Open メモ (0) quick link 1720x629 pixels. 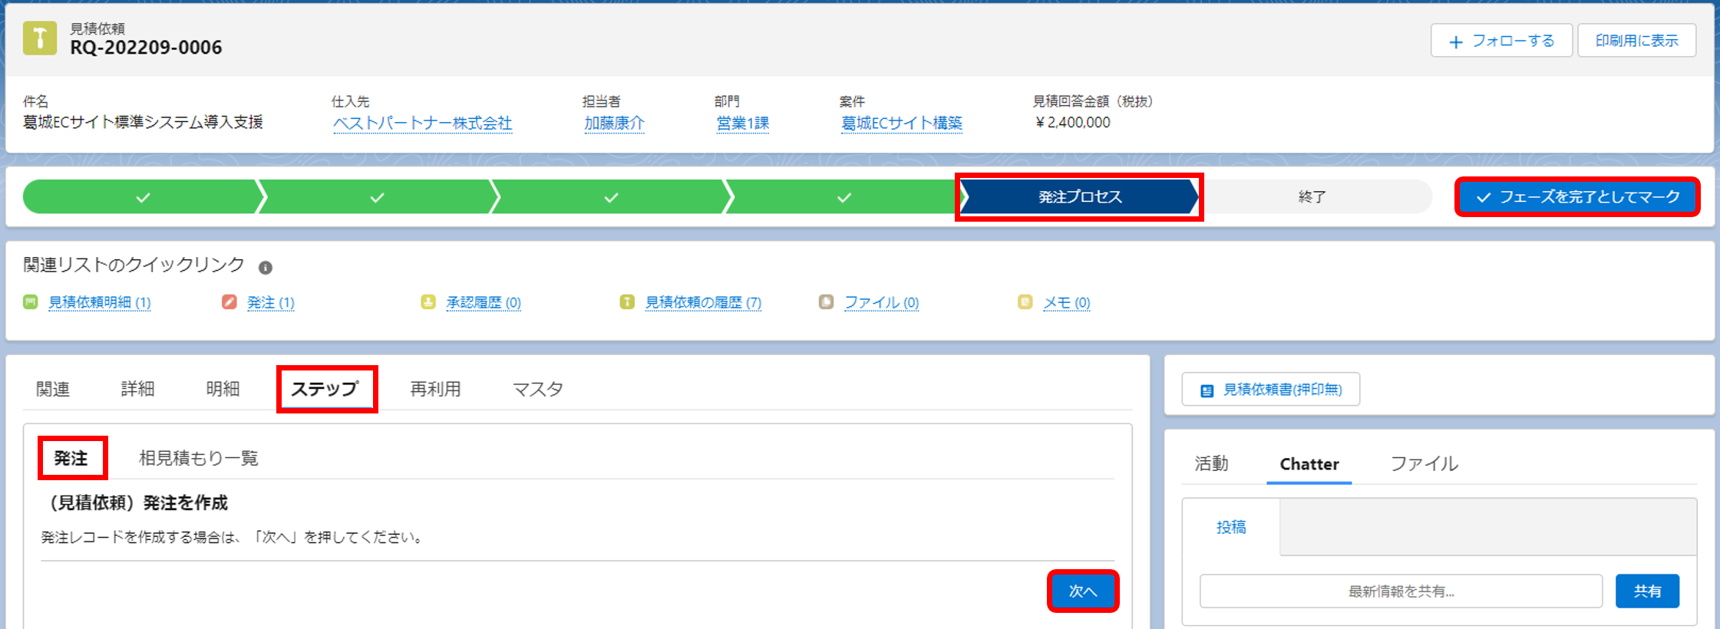tap(1067, 302)
